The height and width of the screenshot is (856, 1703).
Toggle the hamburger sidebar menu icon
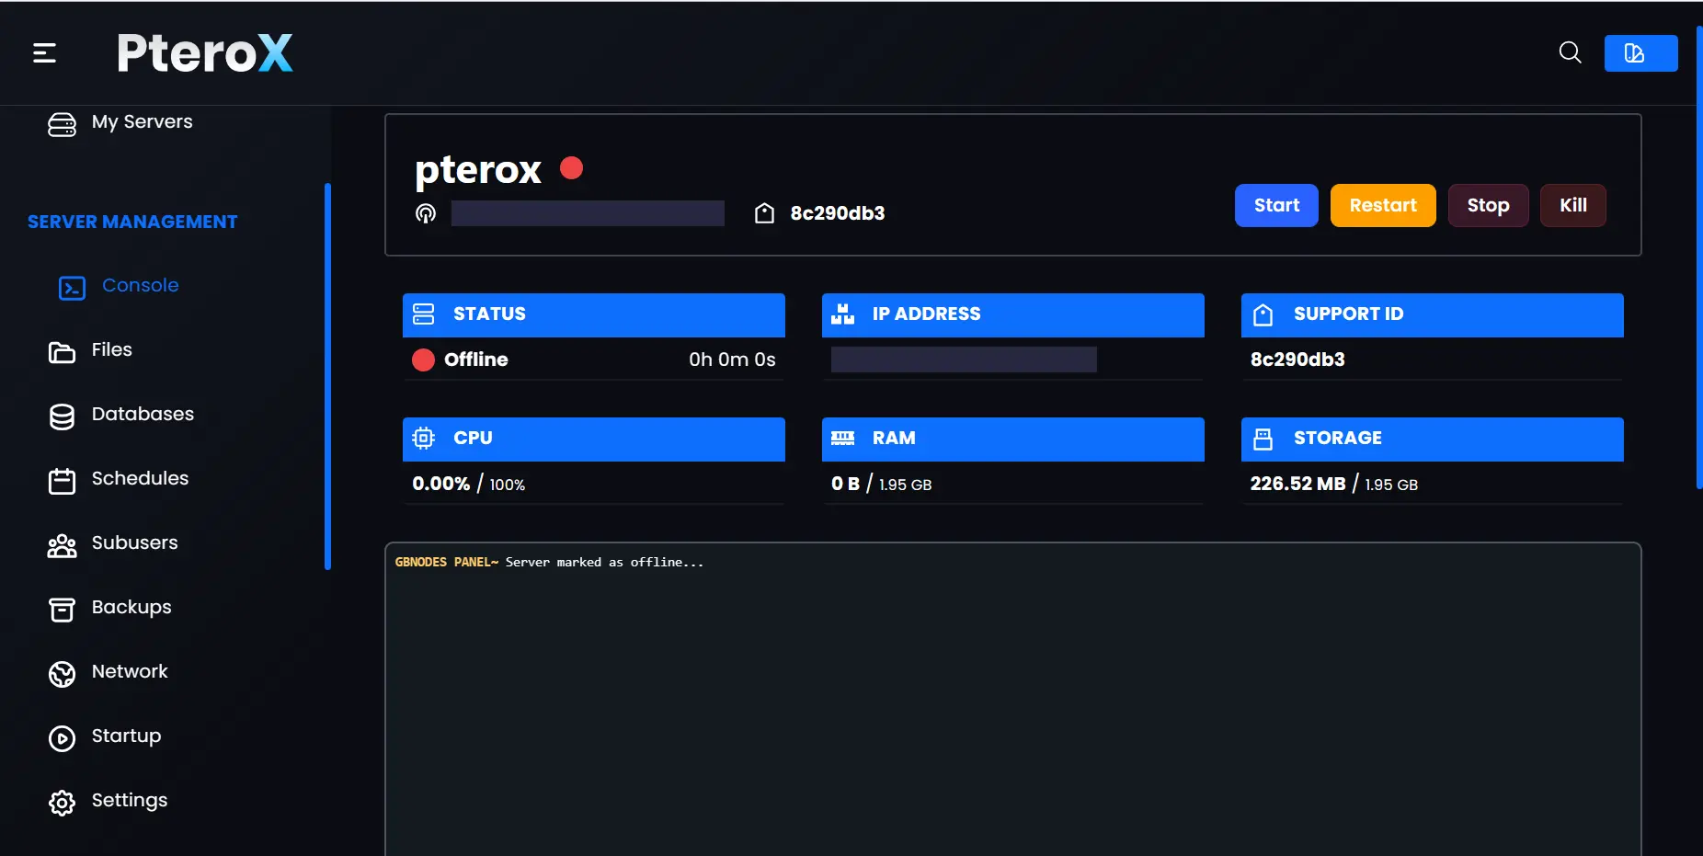pyautogui.click(x=44, y=53)
